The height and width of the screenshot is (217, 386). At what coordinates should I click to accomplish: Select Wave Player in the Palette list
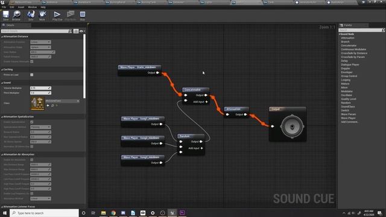[348, 118]
